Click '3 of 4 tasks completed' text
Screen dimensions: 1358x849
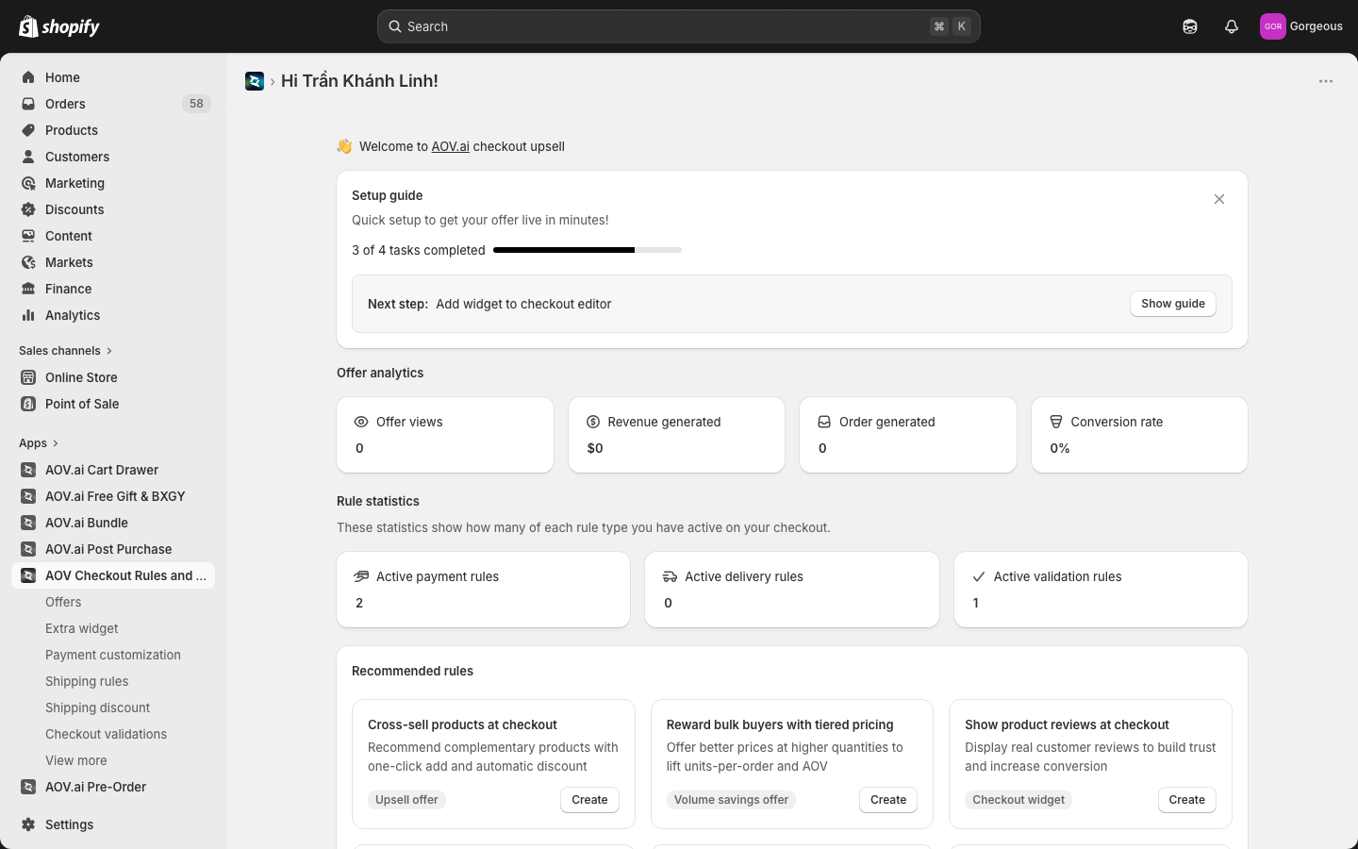[x=419, y=250]
